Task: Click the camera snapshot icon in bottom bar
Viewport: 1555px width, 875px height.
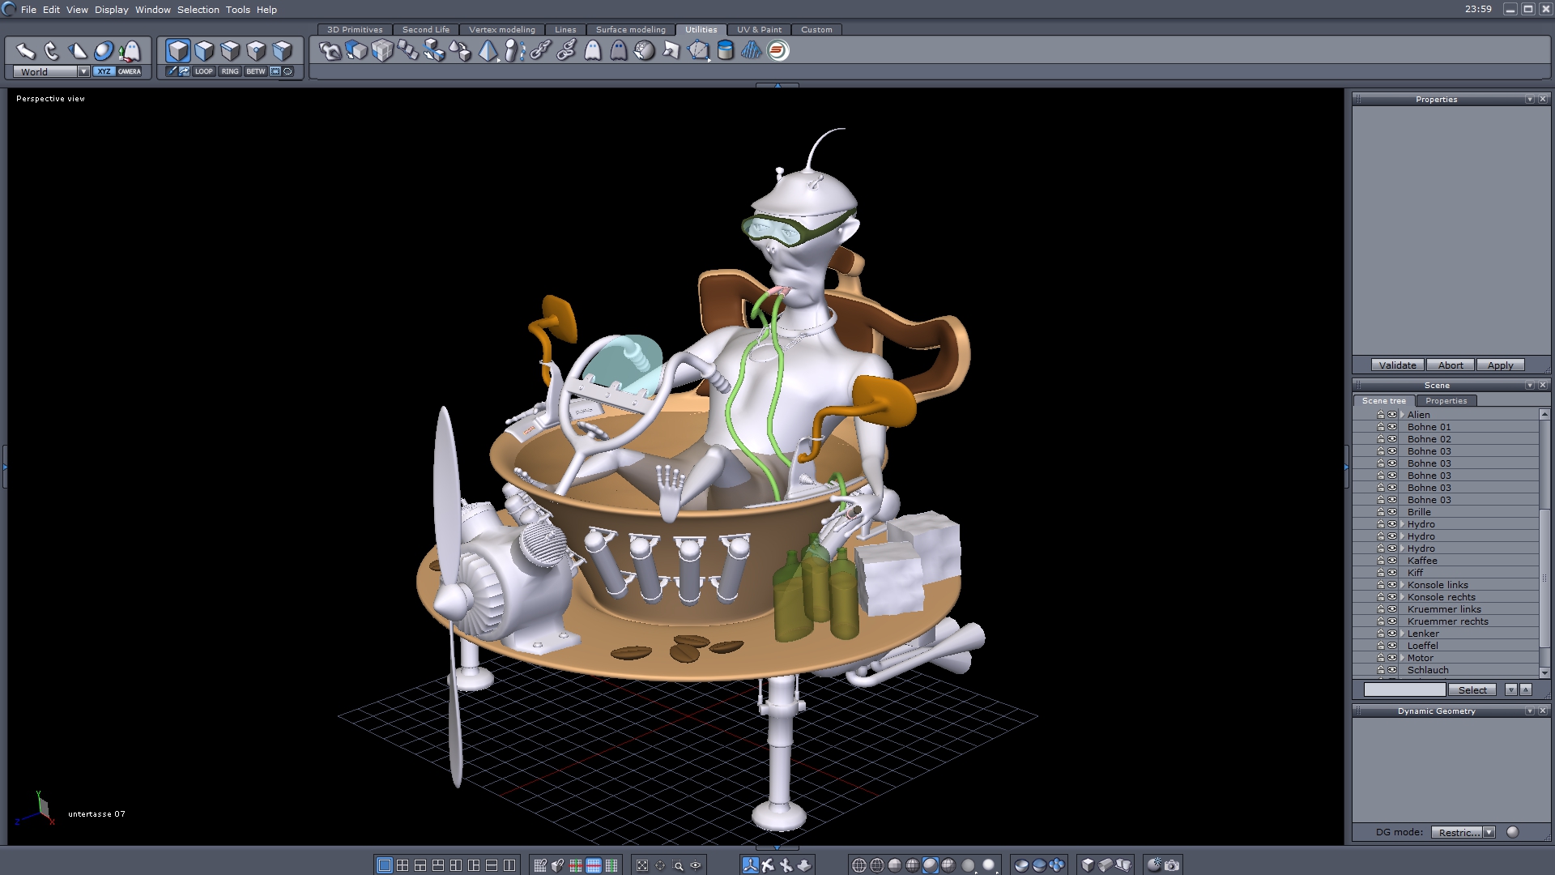Action: coord(1172,865)
